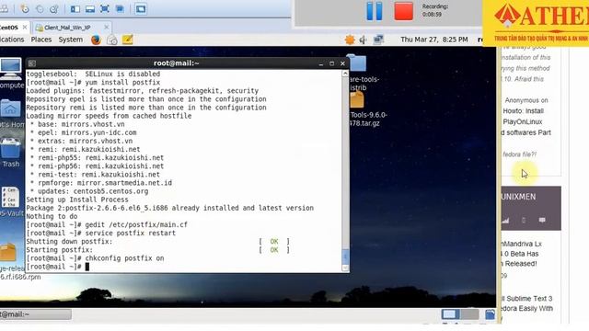Close the CentOS VM tab
This screenshot has width=589, height=331.
25,27
